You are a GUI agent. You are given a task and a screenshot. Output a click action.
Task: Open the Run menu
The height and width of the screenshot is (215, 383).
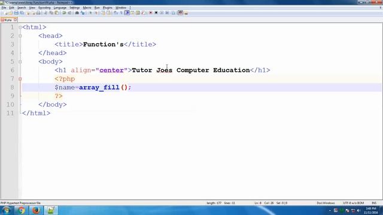click(97, 8)
